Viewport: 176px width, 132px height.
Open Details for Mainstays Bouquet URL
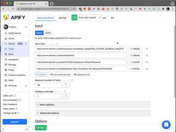(x=135, y=69)
